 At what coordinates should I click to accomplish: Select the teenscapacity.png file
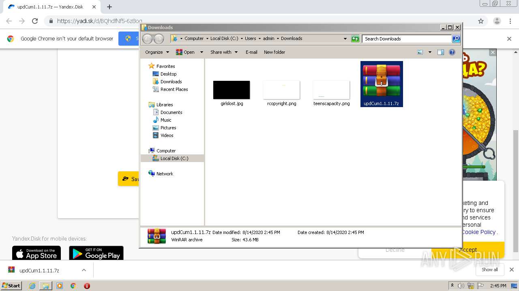tap(331, 93)
